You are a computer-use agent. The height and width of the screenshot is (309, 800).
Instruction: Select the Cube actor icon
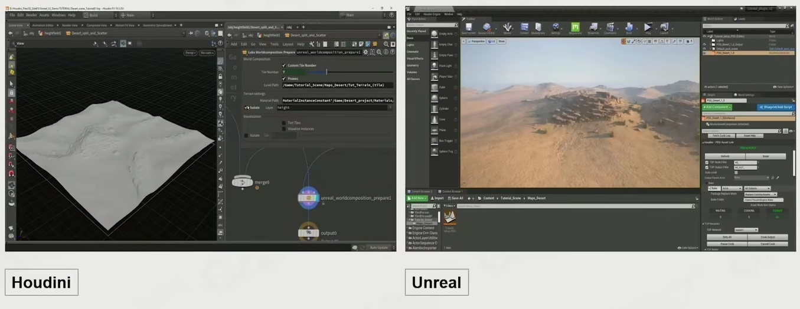click(x=435, y=87)
